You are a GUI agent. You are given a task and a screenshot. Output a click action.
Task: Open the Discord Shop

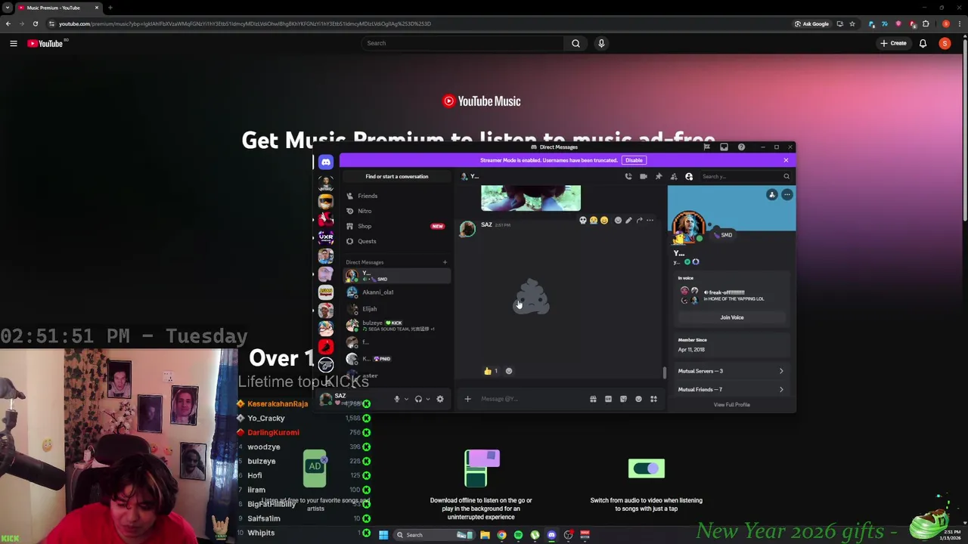click(x=396, y=226)
